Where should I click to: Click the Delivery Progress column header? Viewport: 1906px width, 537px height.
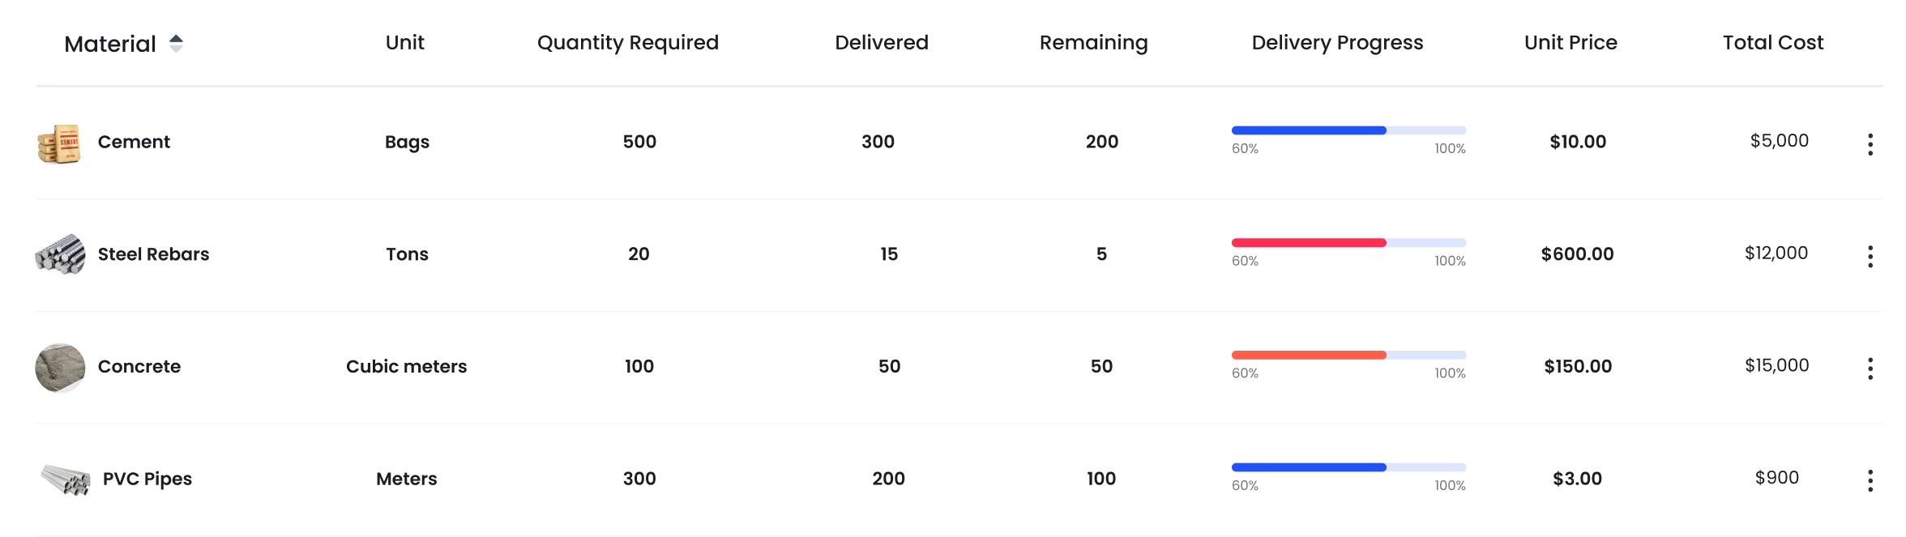coord(1337,42)
